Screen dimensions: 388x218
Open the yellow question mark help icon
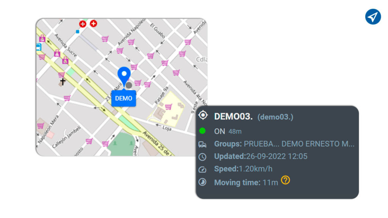[x=285, y=180]
